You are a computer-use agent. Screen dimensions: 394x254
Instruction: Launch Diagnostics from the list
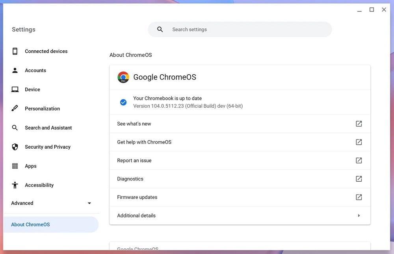coord(130,179)
